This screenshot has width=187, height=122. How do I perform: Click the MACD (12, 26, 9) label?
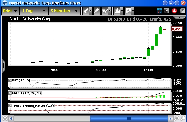point(26,93)
